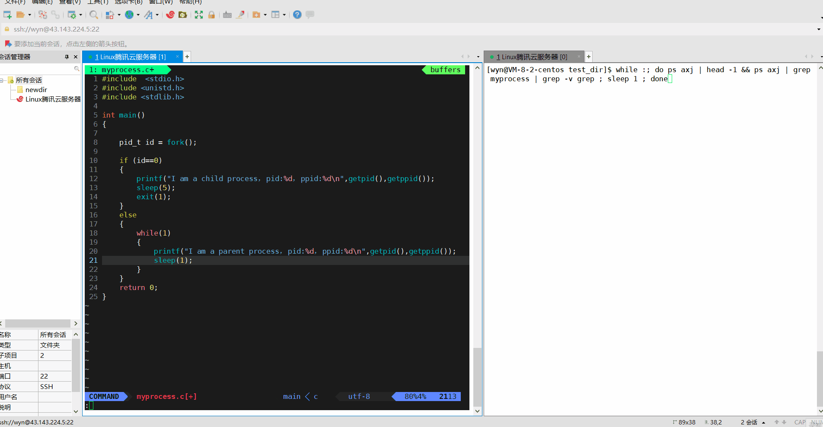This screenshot has height=427, width=823.
Task: Expand the 2 会话 status bar arrow
Action: [x=763, y=423]
